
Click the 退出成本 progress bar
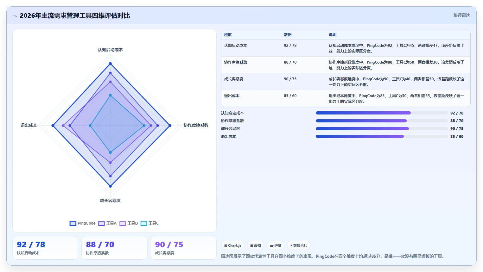[382, 136]
